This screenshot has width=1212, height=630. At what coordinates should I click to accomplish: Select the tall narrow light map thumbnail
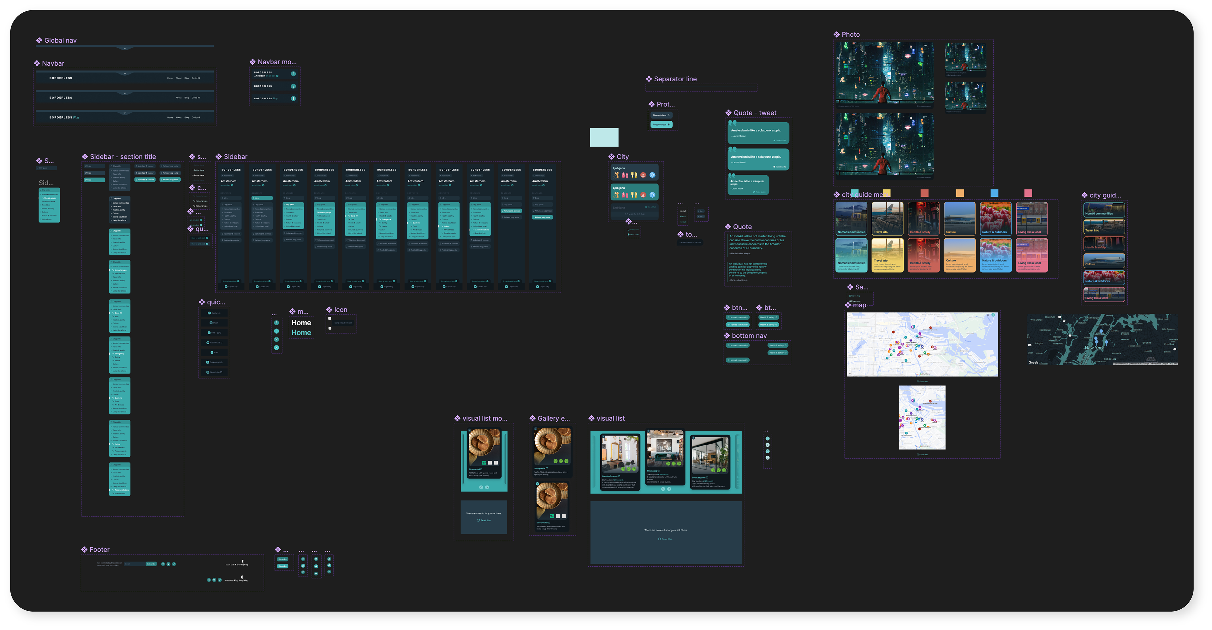pos(922,417)
